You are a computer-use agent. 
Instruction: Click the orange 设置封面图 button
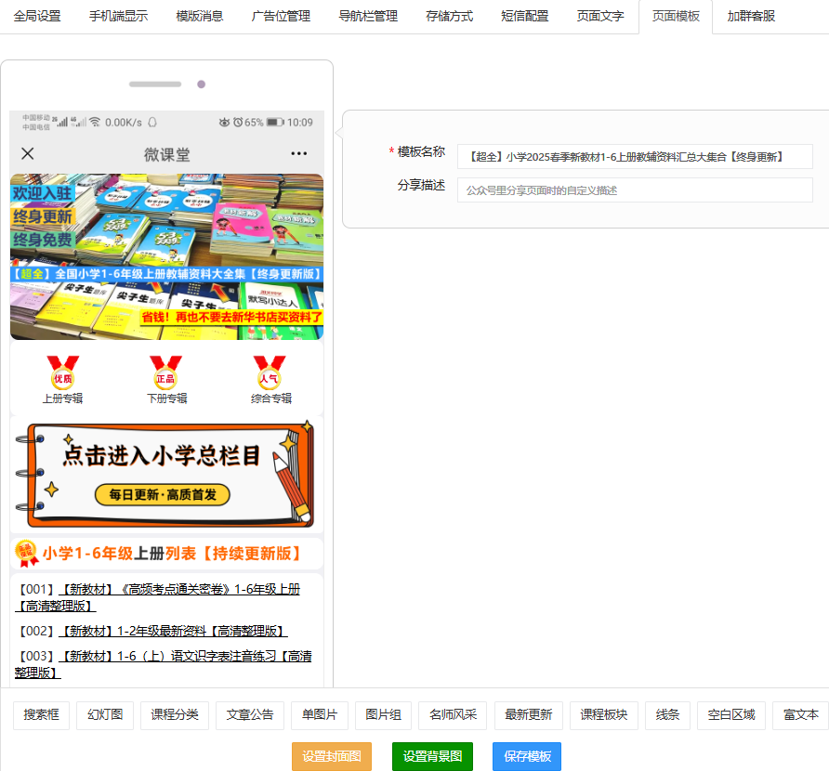pos(332,756)
